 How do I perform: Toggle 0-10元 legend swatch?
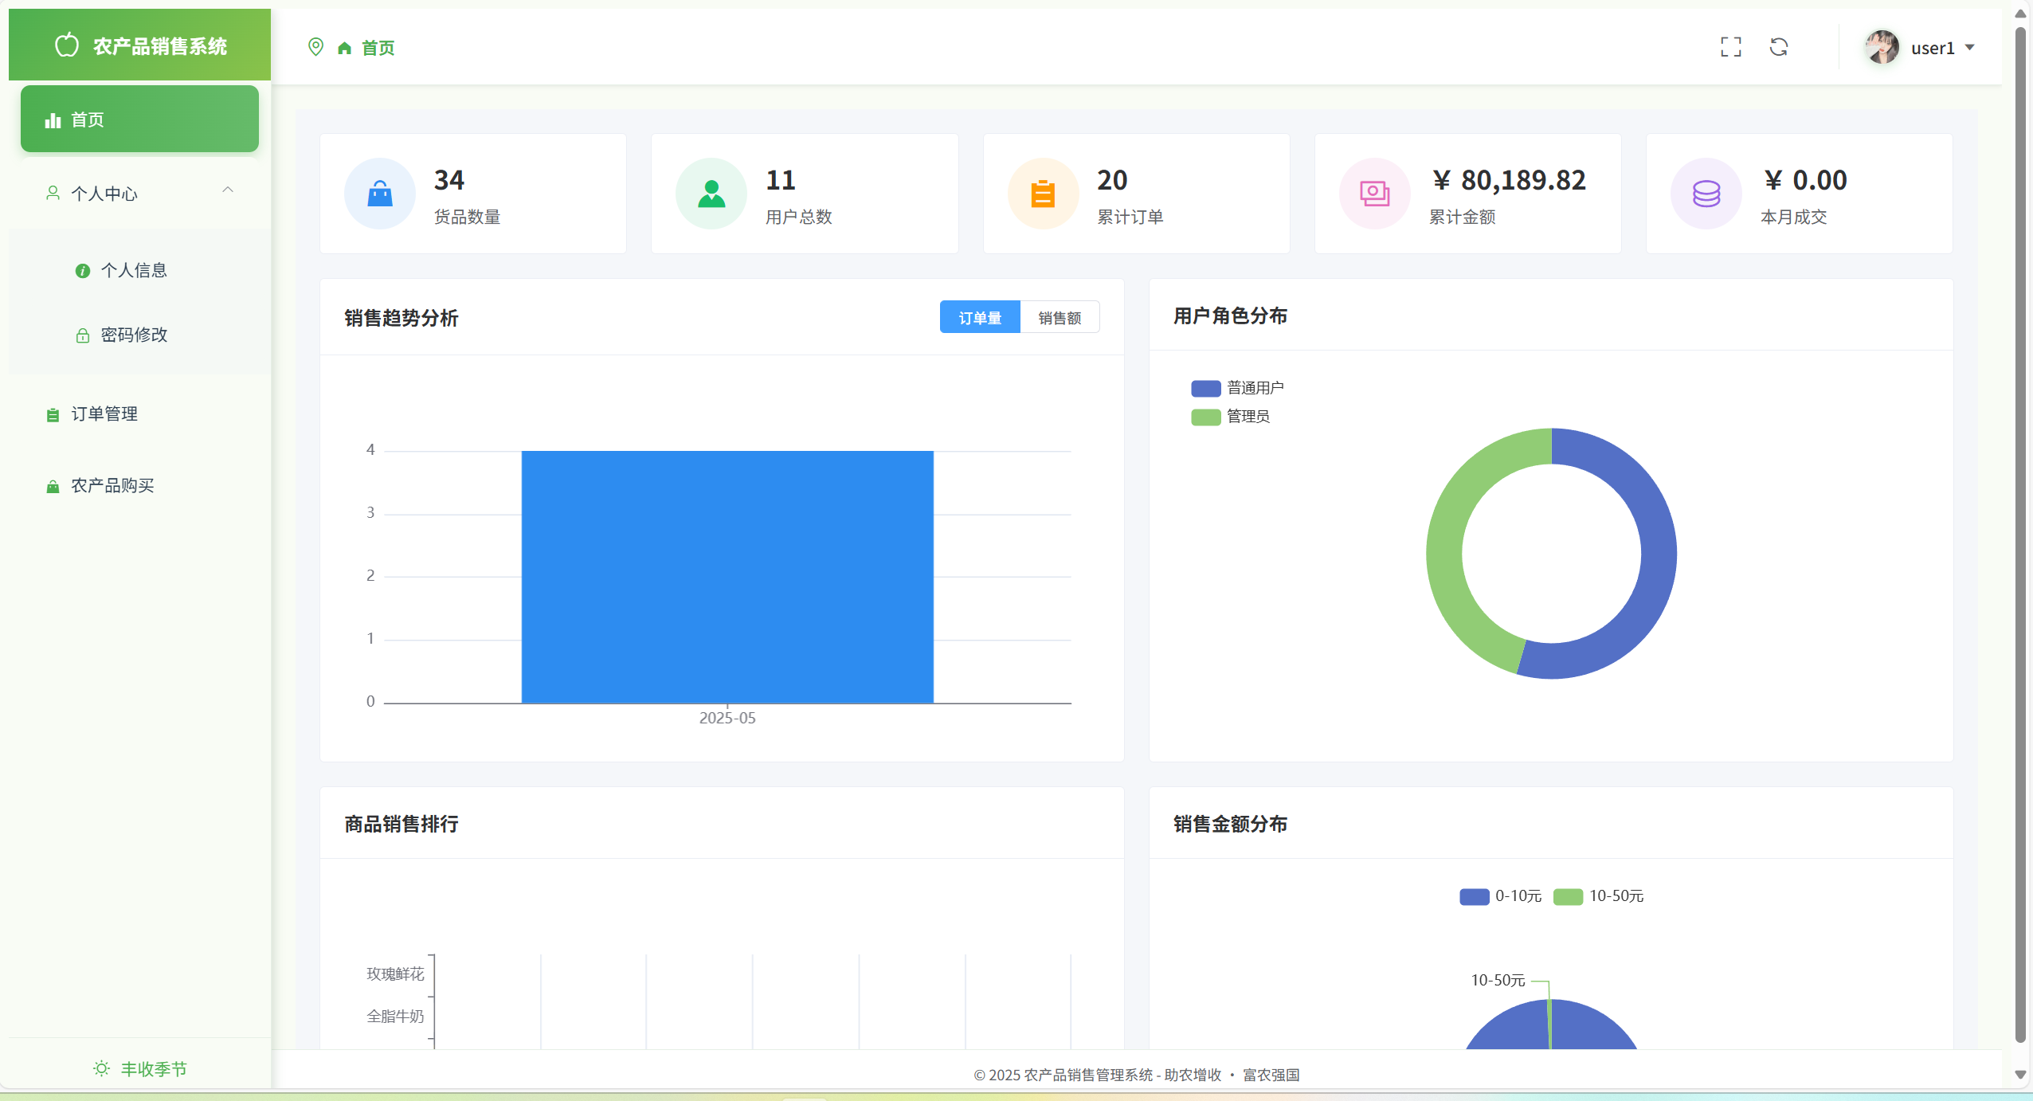click(x=1474, y=897)
